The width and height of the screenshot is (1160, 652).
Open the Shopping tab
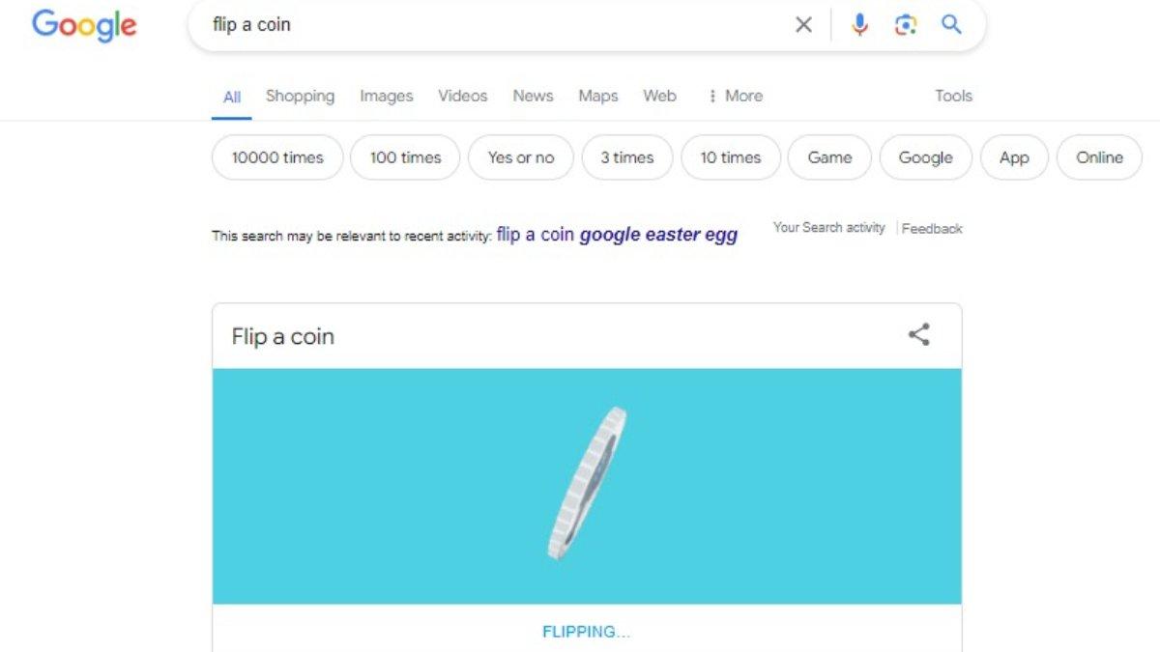pyautogui.click(x=300, y=96)
